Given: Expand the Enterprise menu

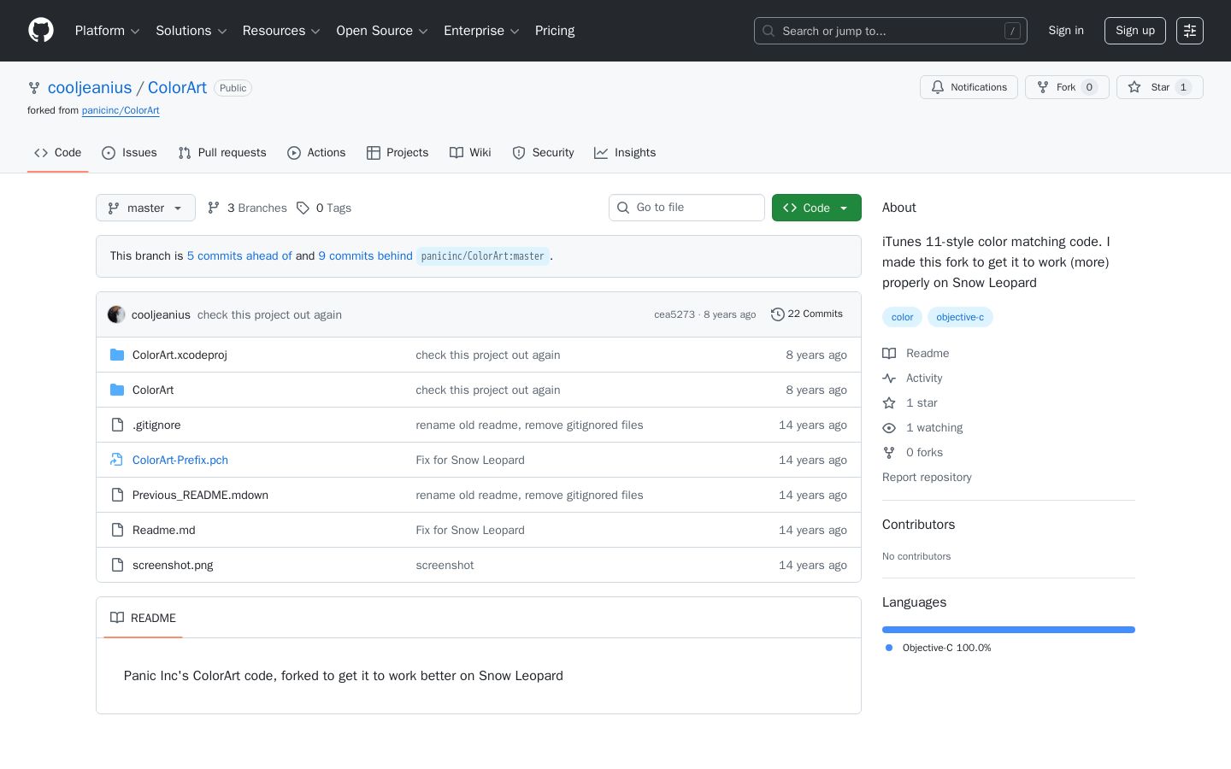Looking at the screenshot, I should coord(481,31).
